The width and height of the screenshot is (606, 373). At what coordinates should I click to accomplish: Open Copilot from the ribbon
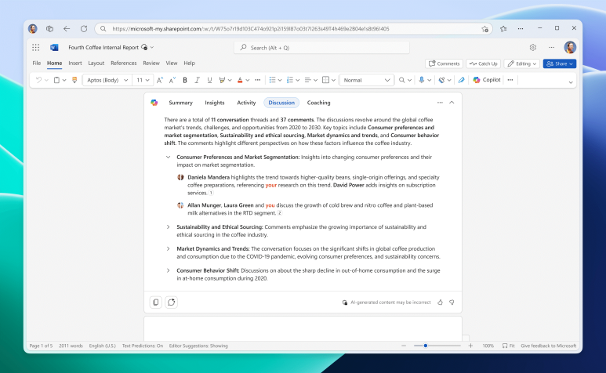click(486, 80)
